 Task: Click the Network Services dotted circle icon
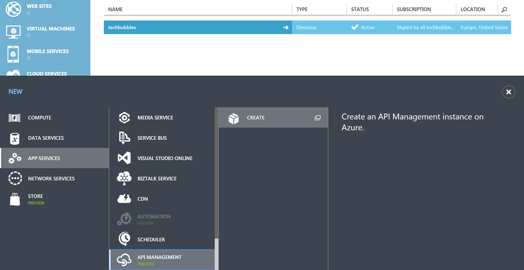tap(15, 179)
